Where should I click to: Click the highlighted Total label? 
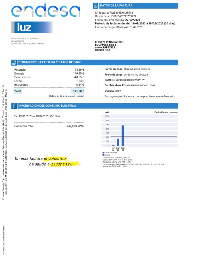point(18,91)
